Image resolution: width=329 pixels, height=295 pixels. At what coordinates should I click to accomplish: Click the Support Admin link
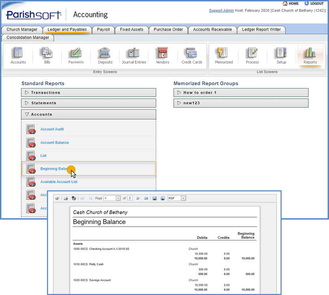click(x=221, y=11)
